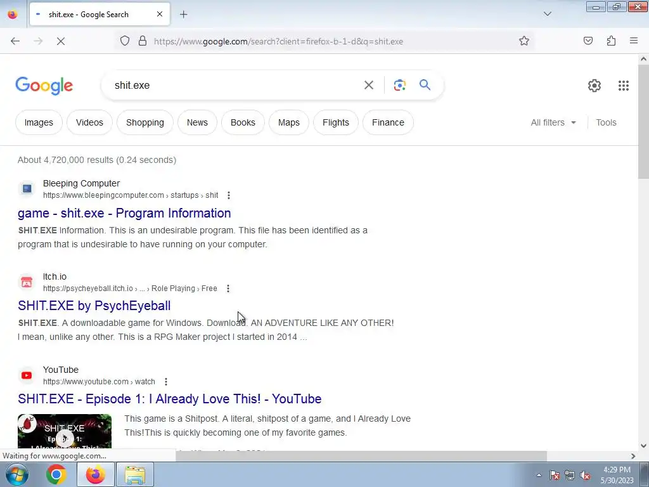649x487 pixels.
Task: Open Google quick settings gear
Action: [x=594, y=86]
